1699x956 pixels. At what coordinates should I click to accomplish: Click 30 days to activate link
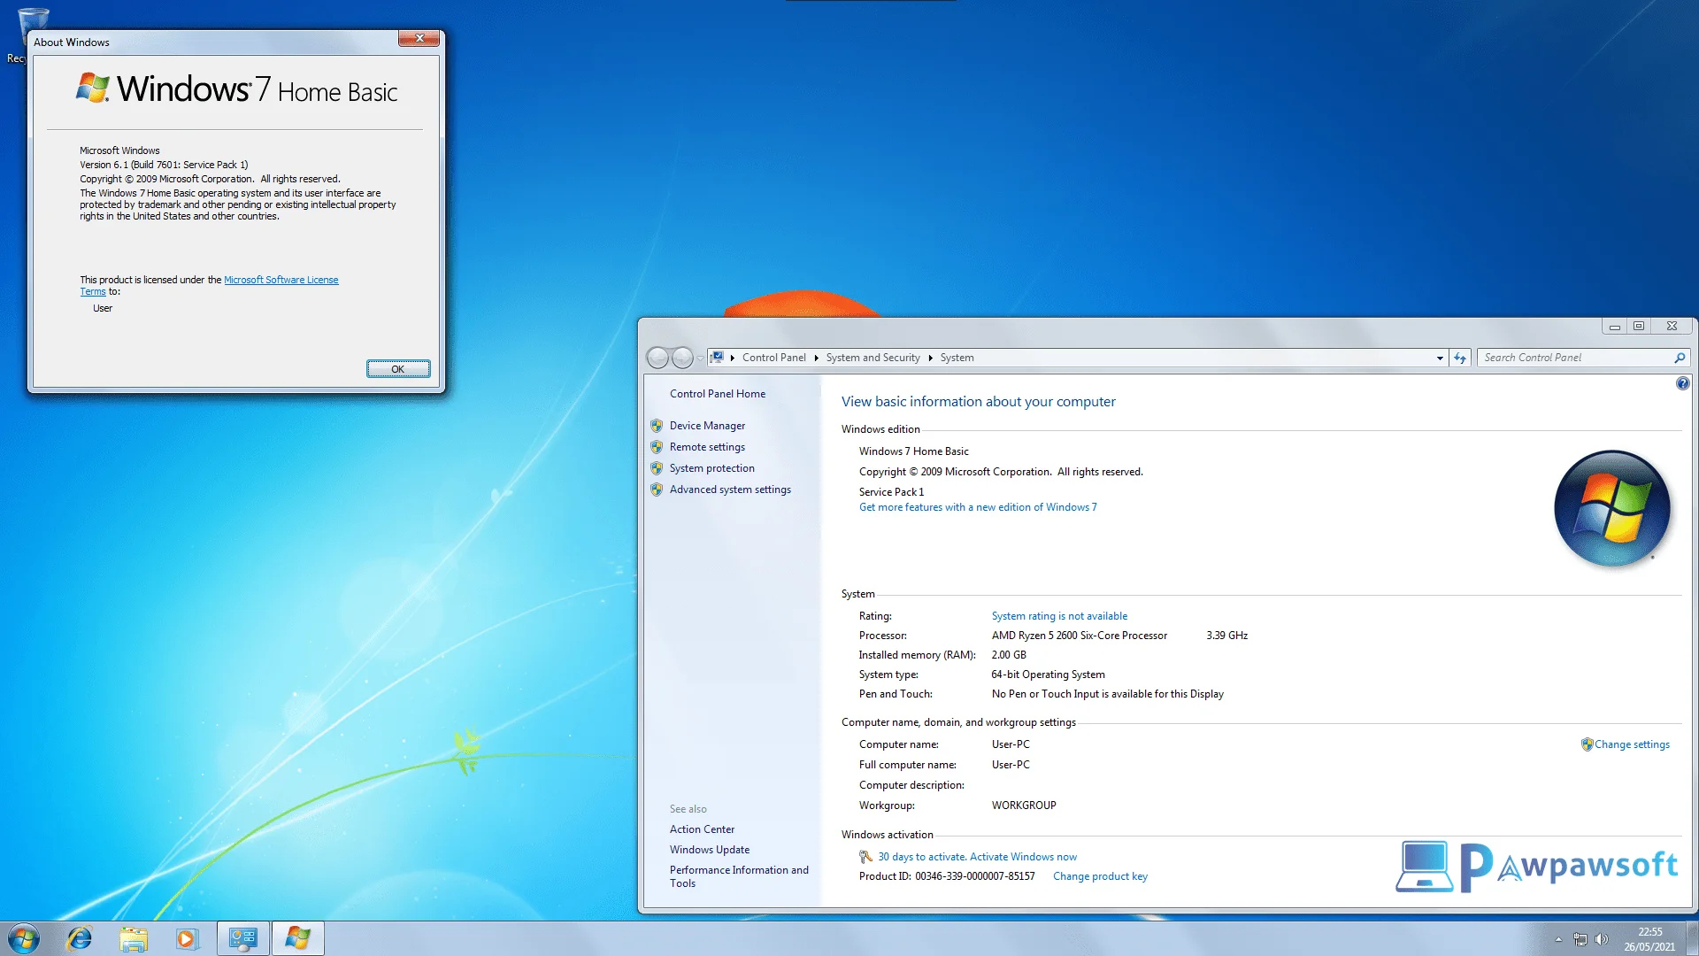977,857
